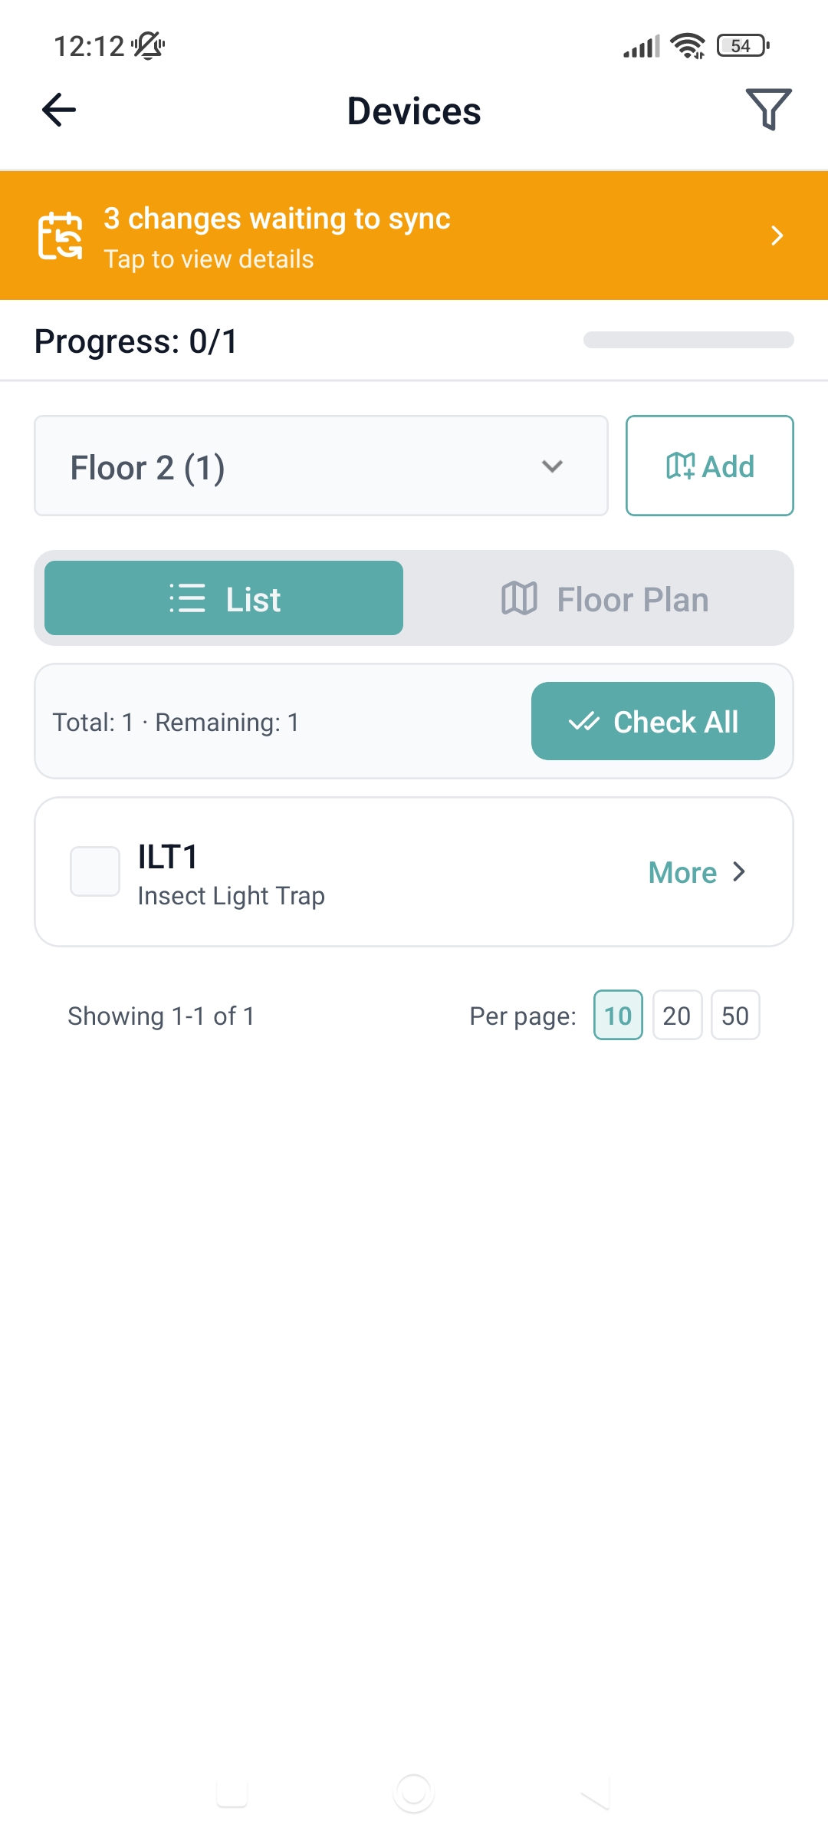
Task: Tap the Android home navigation circle
Action: (x=414, y=1793)
